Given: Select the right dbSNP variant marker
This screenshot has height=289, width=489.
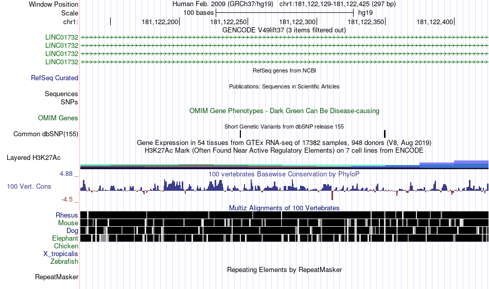Looking at the screenshot, I should pyautogui.click(x=385, y=134).
